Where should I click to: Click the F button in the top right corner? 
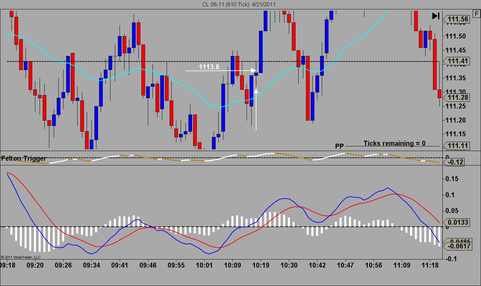476,14
